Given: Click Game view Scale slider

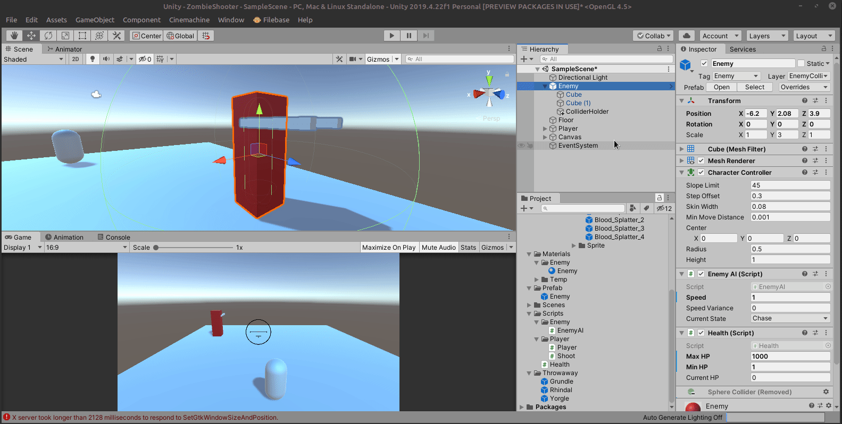Looking at the screenshot, I should pyautogui.click(x=194, y=247).
